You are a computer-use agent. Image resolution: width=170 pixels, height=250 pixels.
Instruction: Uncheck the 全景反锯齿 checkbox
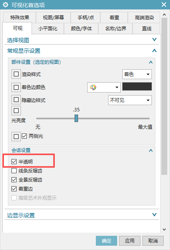pos(14,180)
